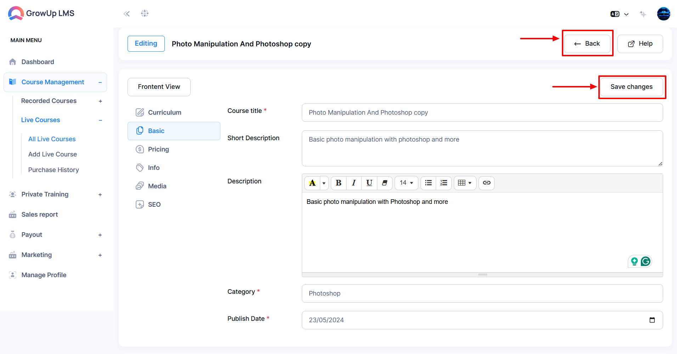Switch to the Pricing tab
Screen dimensions: 677x354
[174, 149]
